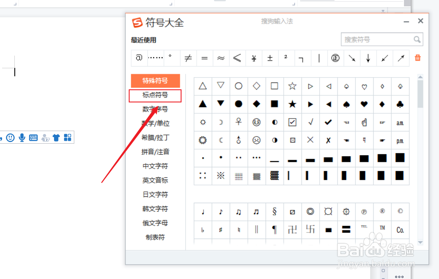Insert the solid club ♣ symbol
This screenshot has width=439, height=279.
point(400,104)
